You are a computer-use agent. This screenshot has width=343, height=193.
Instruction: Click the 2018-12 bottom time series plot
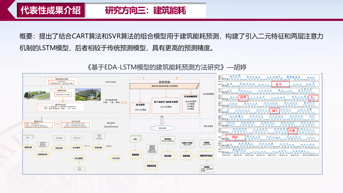(x=271, y=151)
